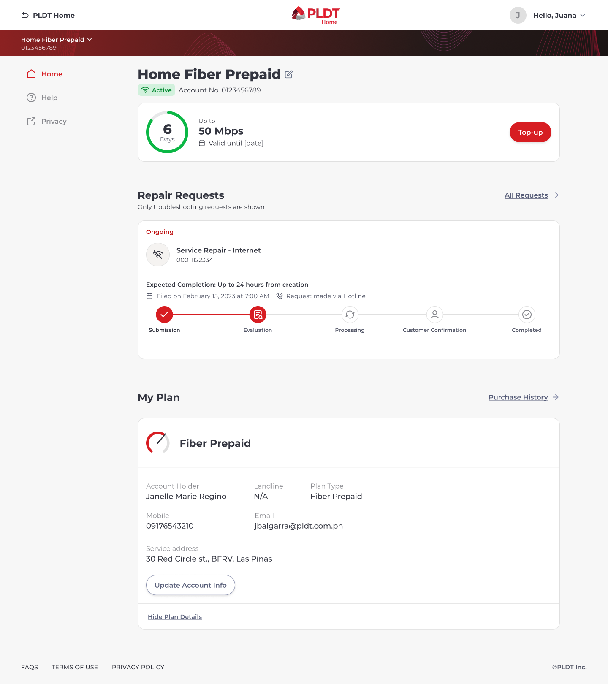Click arrow next to All Requests
This screenshot has height=684, width=608.
[556, 195]
